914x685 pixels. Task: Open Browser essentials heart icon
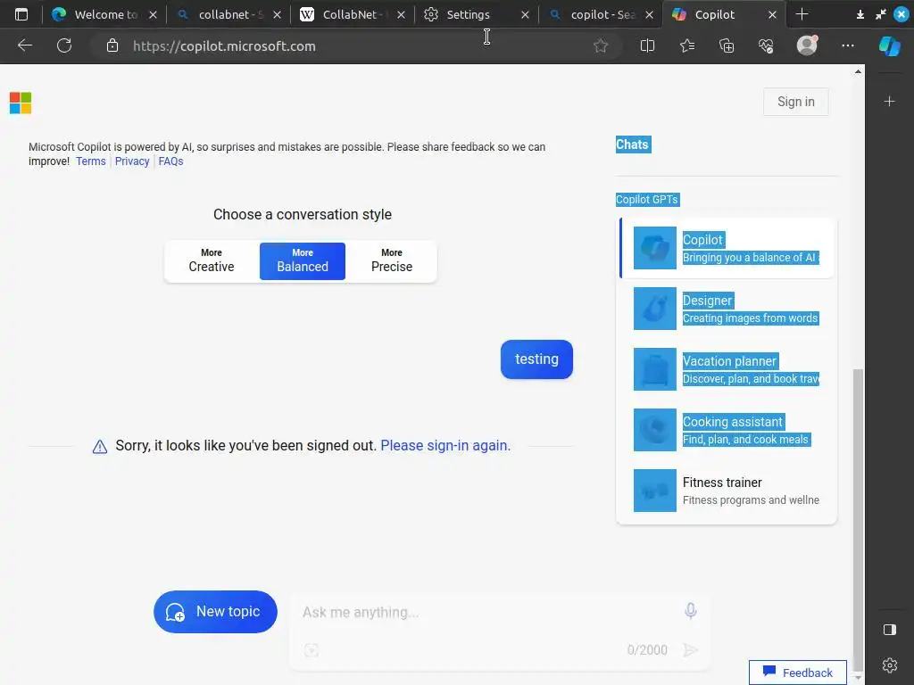pos(766,45)
